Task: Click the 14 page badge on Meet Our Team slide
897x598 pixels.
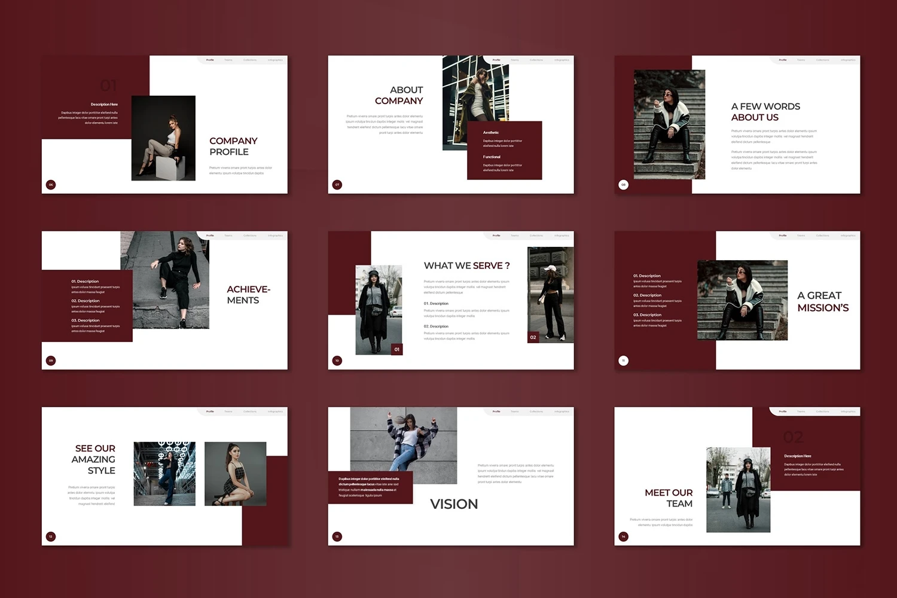Action: click(623, 536)
